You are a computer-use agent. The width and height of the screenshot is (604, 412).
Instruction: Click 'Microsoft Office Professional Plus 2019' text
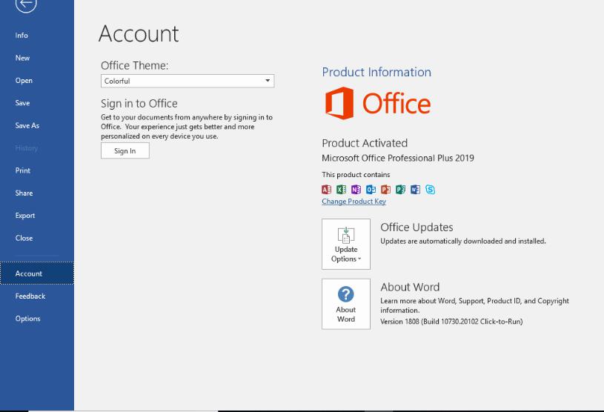click(x=398, y=158)
